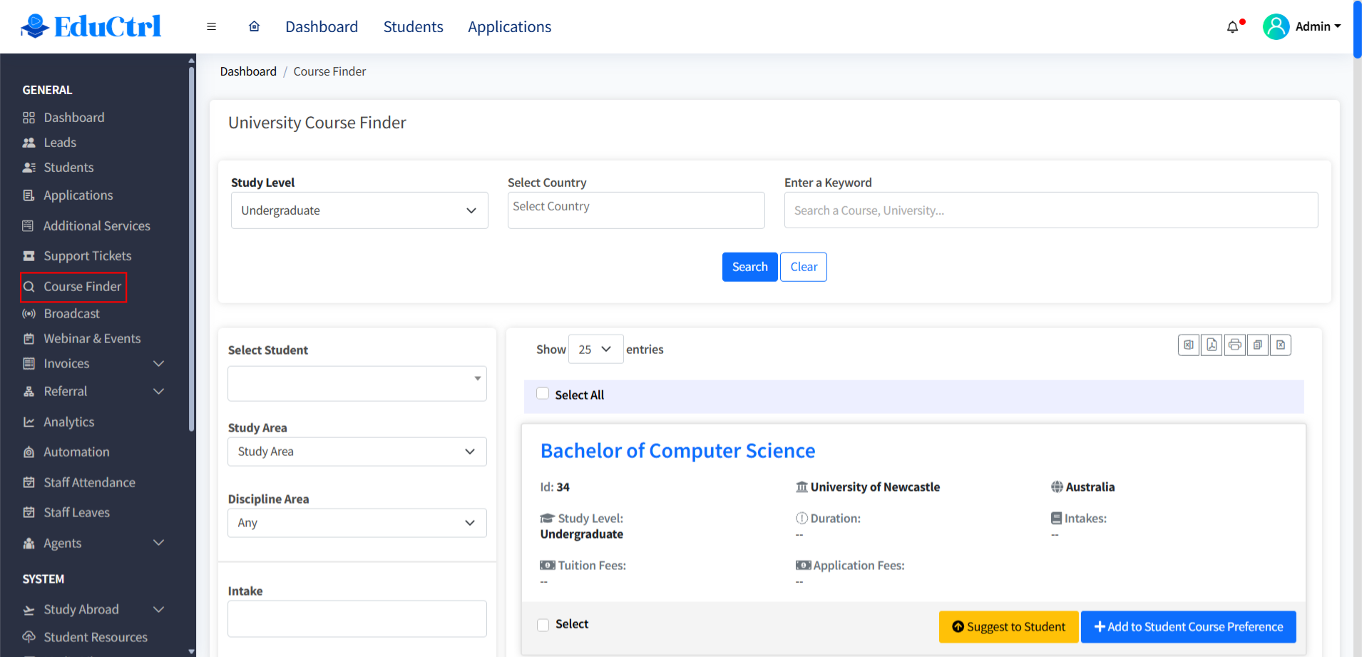Open the Study Area dropdown
This screenshot has height=657, width=1362.
[x=357, y=452]
